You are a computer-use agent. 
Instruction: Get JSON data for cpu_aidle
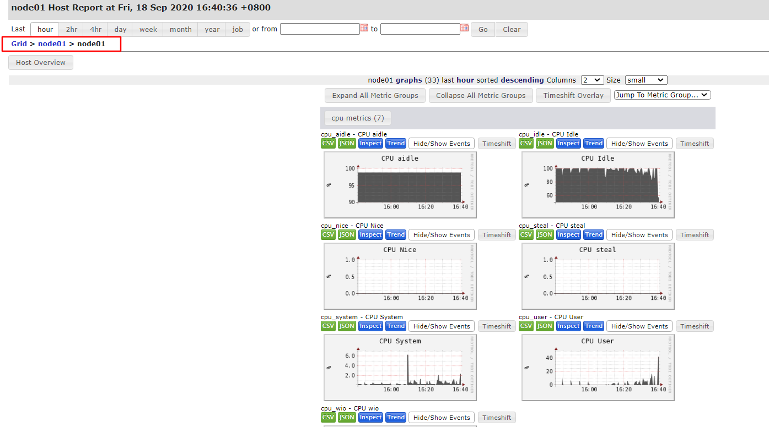coord(347,144)
